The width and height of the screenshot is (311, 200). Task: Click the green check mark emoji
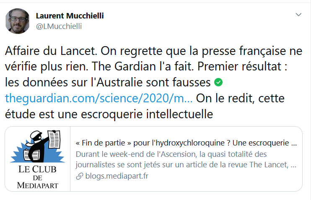tap(218, 82)
